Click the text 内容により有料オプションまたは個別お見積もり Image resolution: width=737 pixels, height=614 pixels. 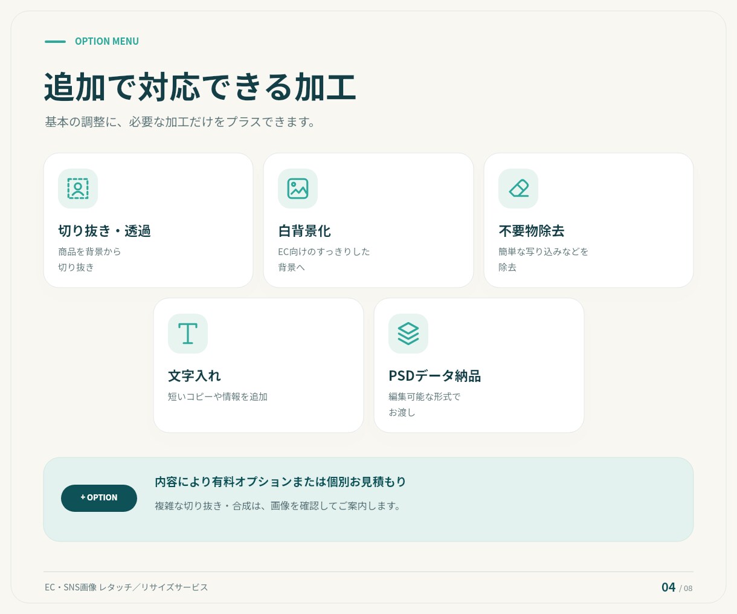pyautogui.click(x=280, y=482)
